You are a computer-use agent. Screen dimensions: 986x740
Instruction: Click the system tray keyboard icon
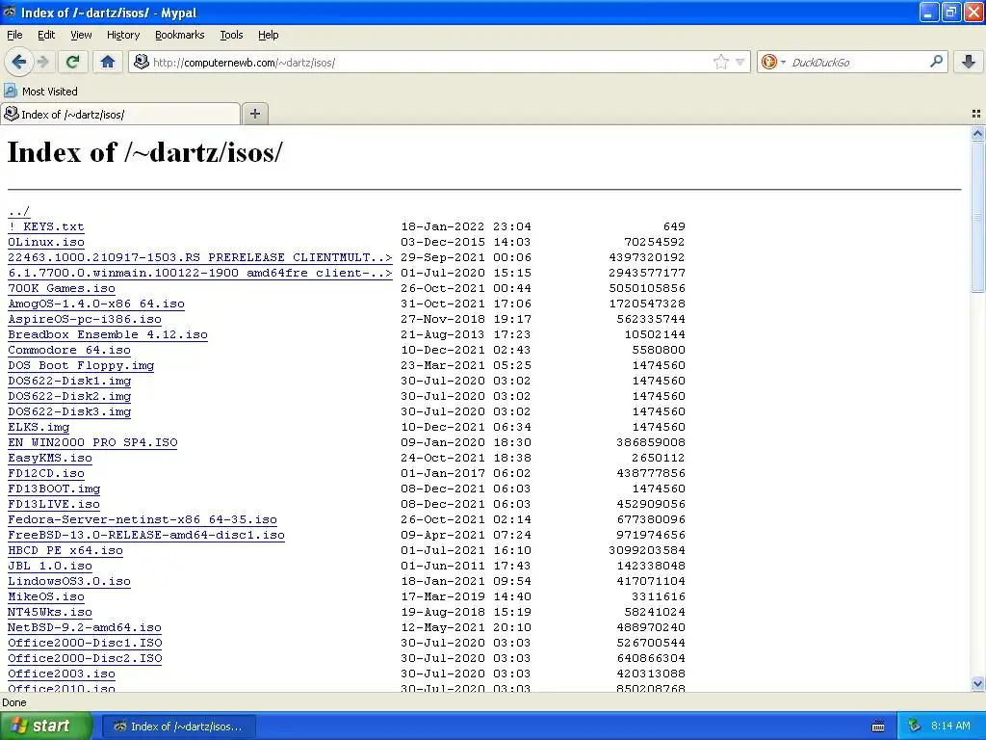coord(878,727)
